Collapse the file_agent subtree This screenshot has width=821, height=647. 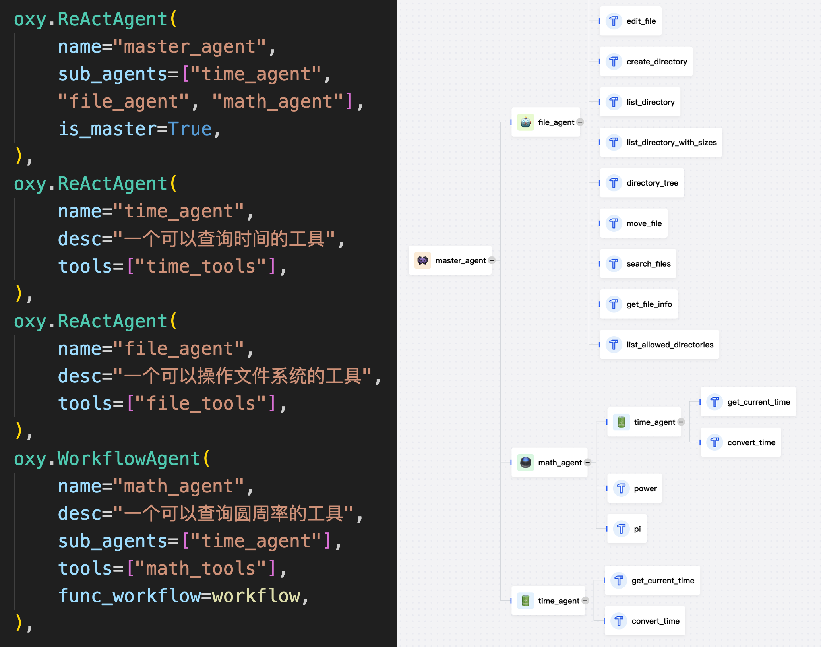point(580,122)
